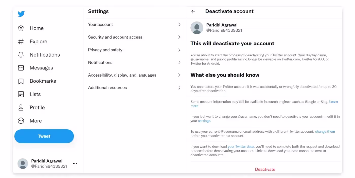The width and height of the screenshot is (355, 178).
Task: Expand Security and account access chevron
Action: pyautogui.click(x=179, y=37)
